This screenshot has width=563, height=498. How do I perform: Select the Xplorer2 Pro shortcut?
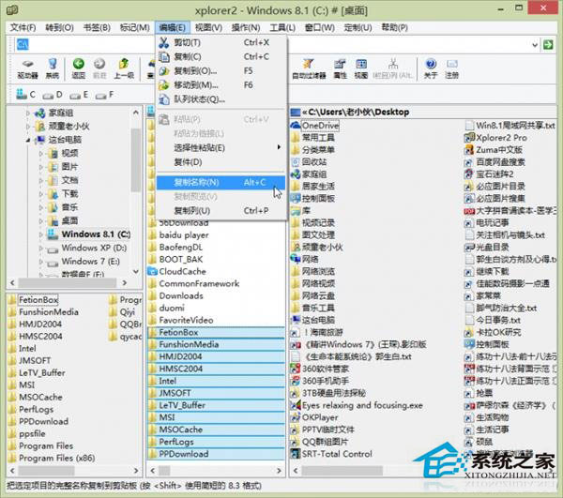[x=495, y=138]
